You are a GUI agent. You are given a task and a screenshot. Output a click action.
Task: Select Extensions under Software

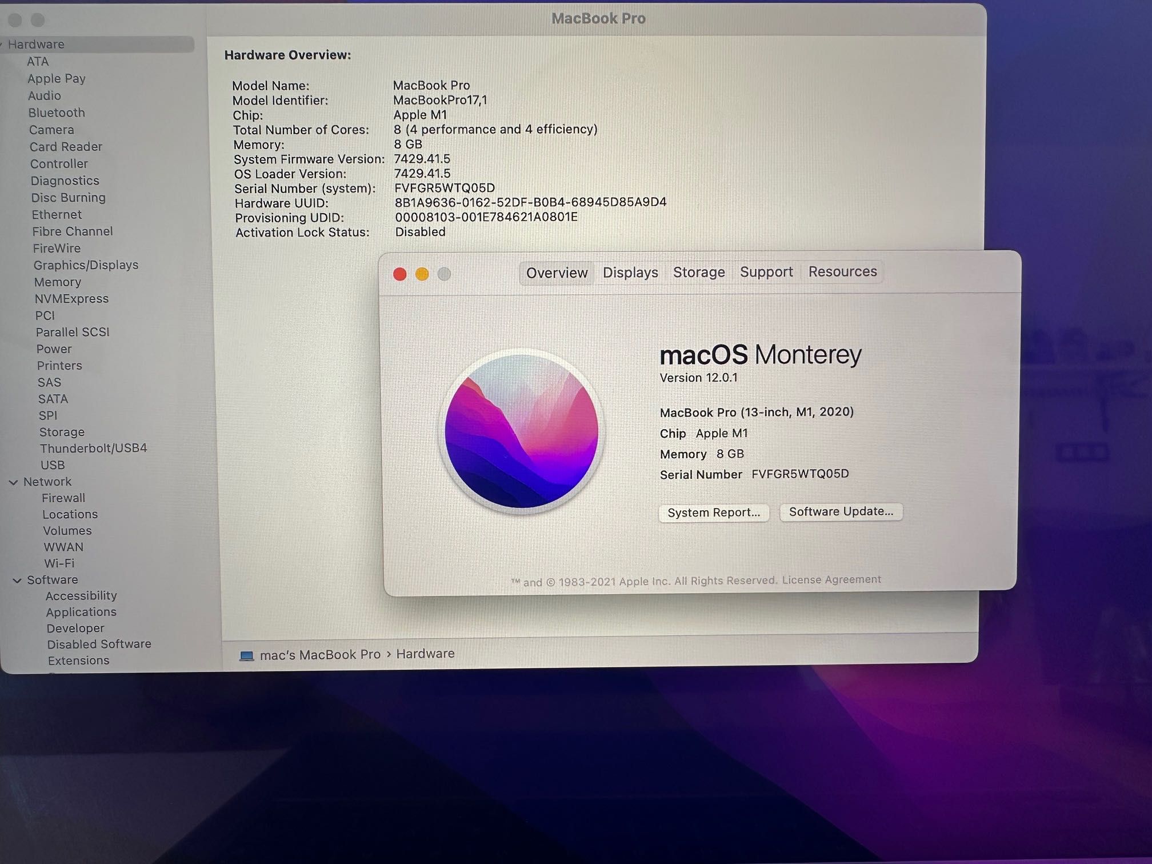(78, 661)
